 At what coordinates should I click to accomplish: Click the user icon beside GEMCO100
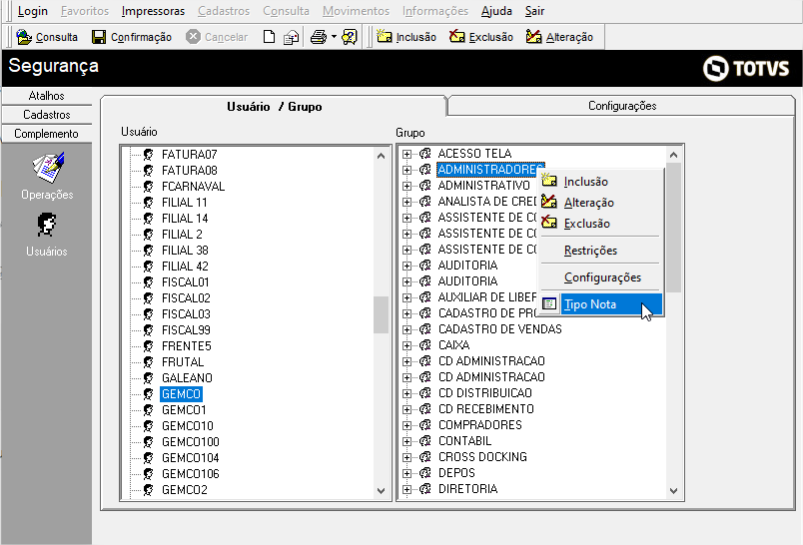148,441
